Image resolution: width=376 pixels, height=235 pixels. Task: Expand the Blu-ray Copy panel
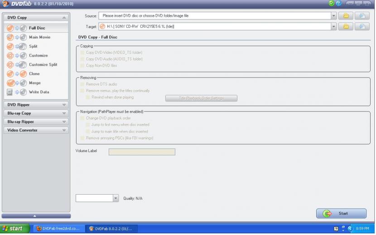(x=64, y=113)
